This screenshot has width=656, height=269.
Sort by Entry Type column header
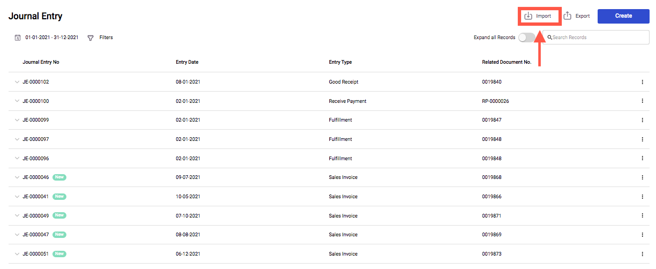pyautogui.click(x=340, y=62)
